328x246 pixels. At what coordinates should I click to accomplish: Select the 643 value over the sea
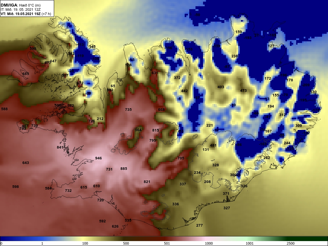[x=26, y=163]
